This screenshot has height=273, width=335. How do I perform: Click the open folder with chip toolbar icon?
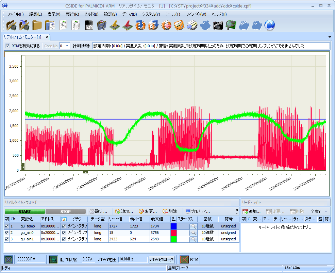(12, 25)
